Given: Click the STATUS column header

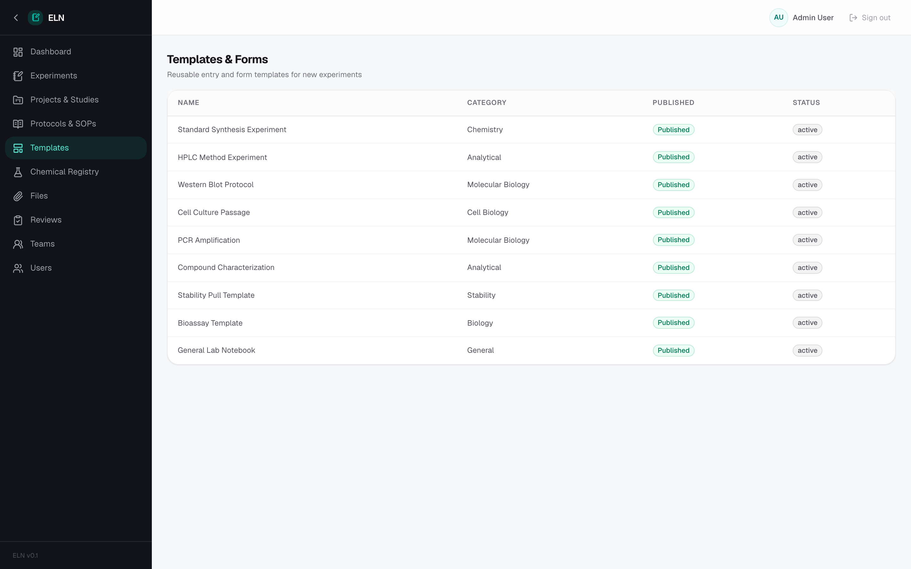Looking at the screenshot, I should pyautogui.click(x=806, y=103).
